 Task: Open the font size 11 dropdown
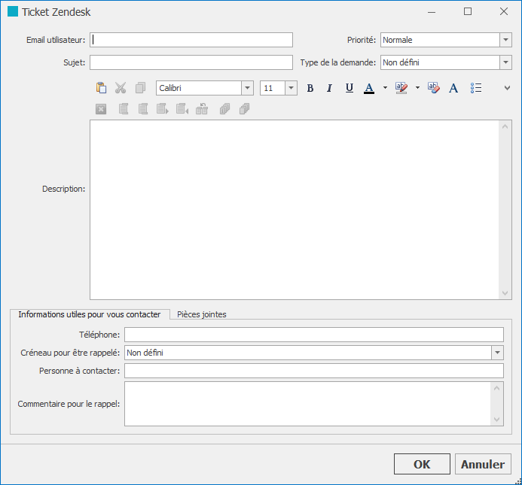291,88
